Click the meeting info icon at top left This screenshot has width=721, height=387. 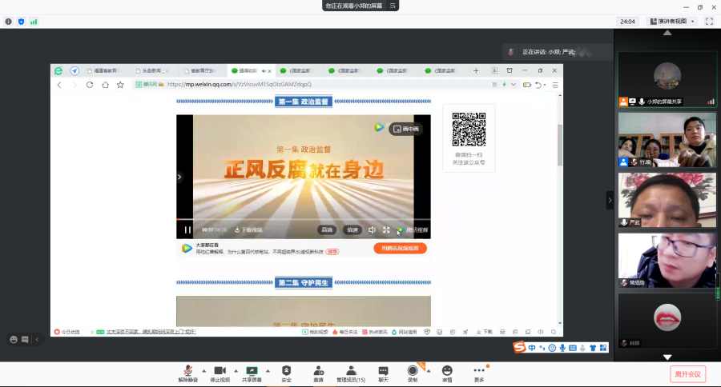click(x=8, y=22)
